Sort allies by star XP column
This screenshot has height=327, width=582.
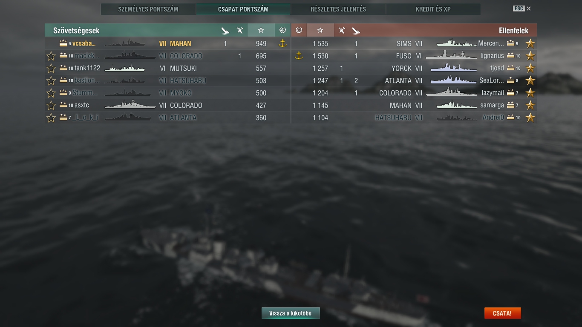point(261,30)
